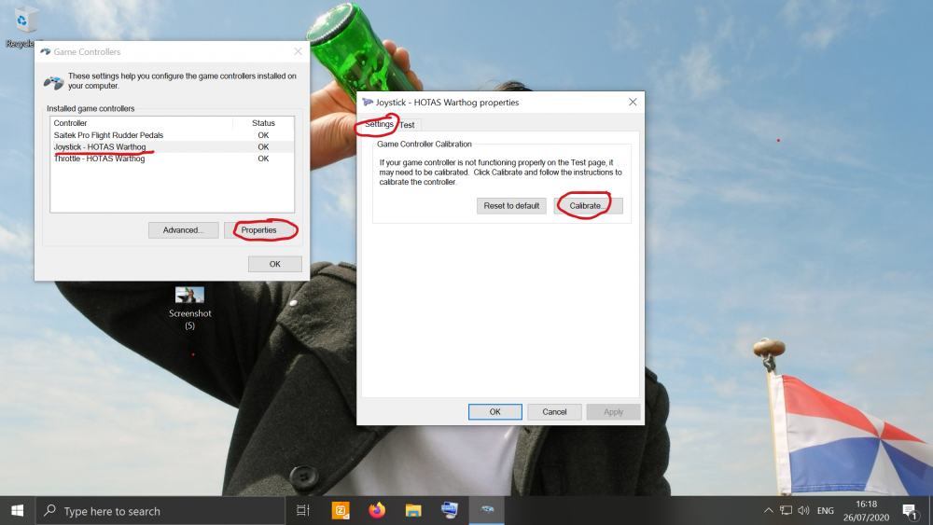
Task: Open the clock and calendar flyout
Action: (x=867, y=511)
